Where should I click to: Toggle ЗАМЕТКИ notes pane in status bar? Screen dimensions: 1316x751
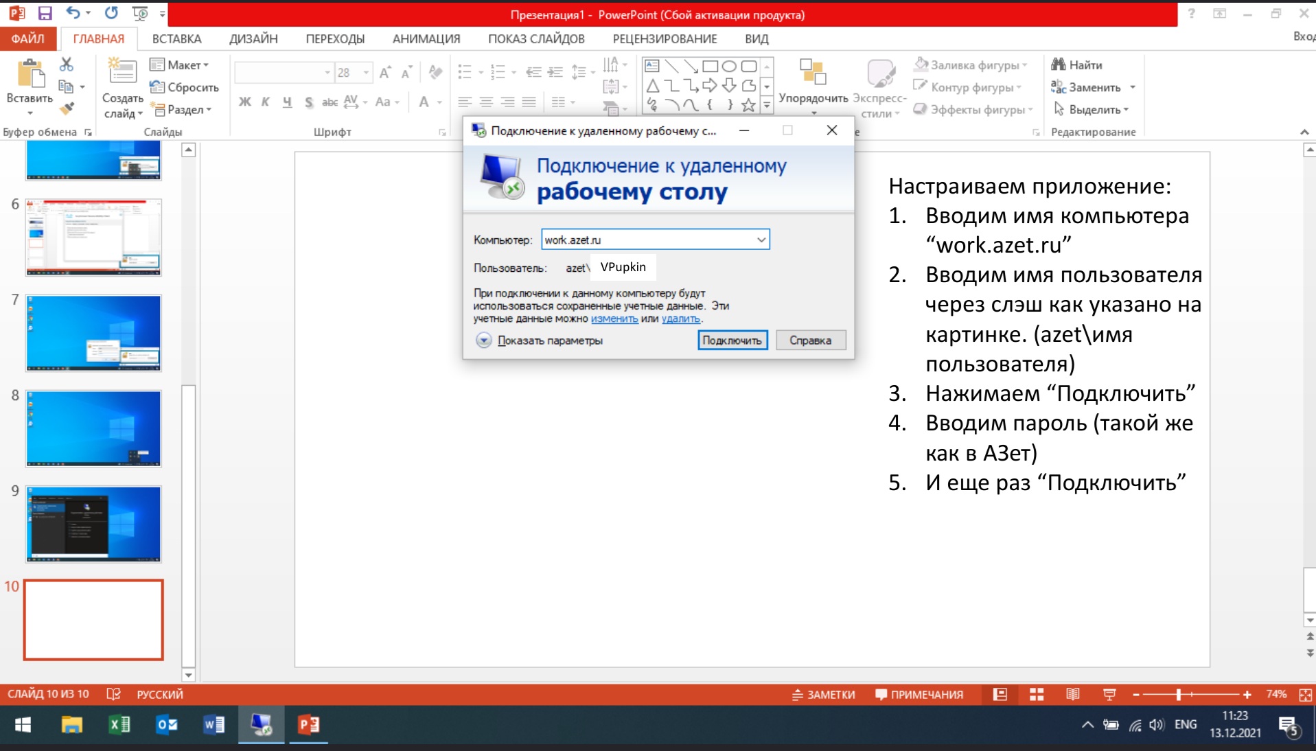coord(823,695)
